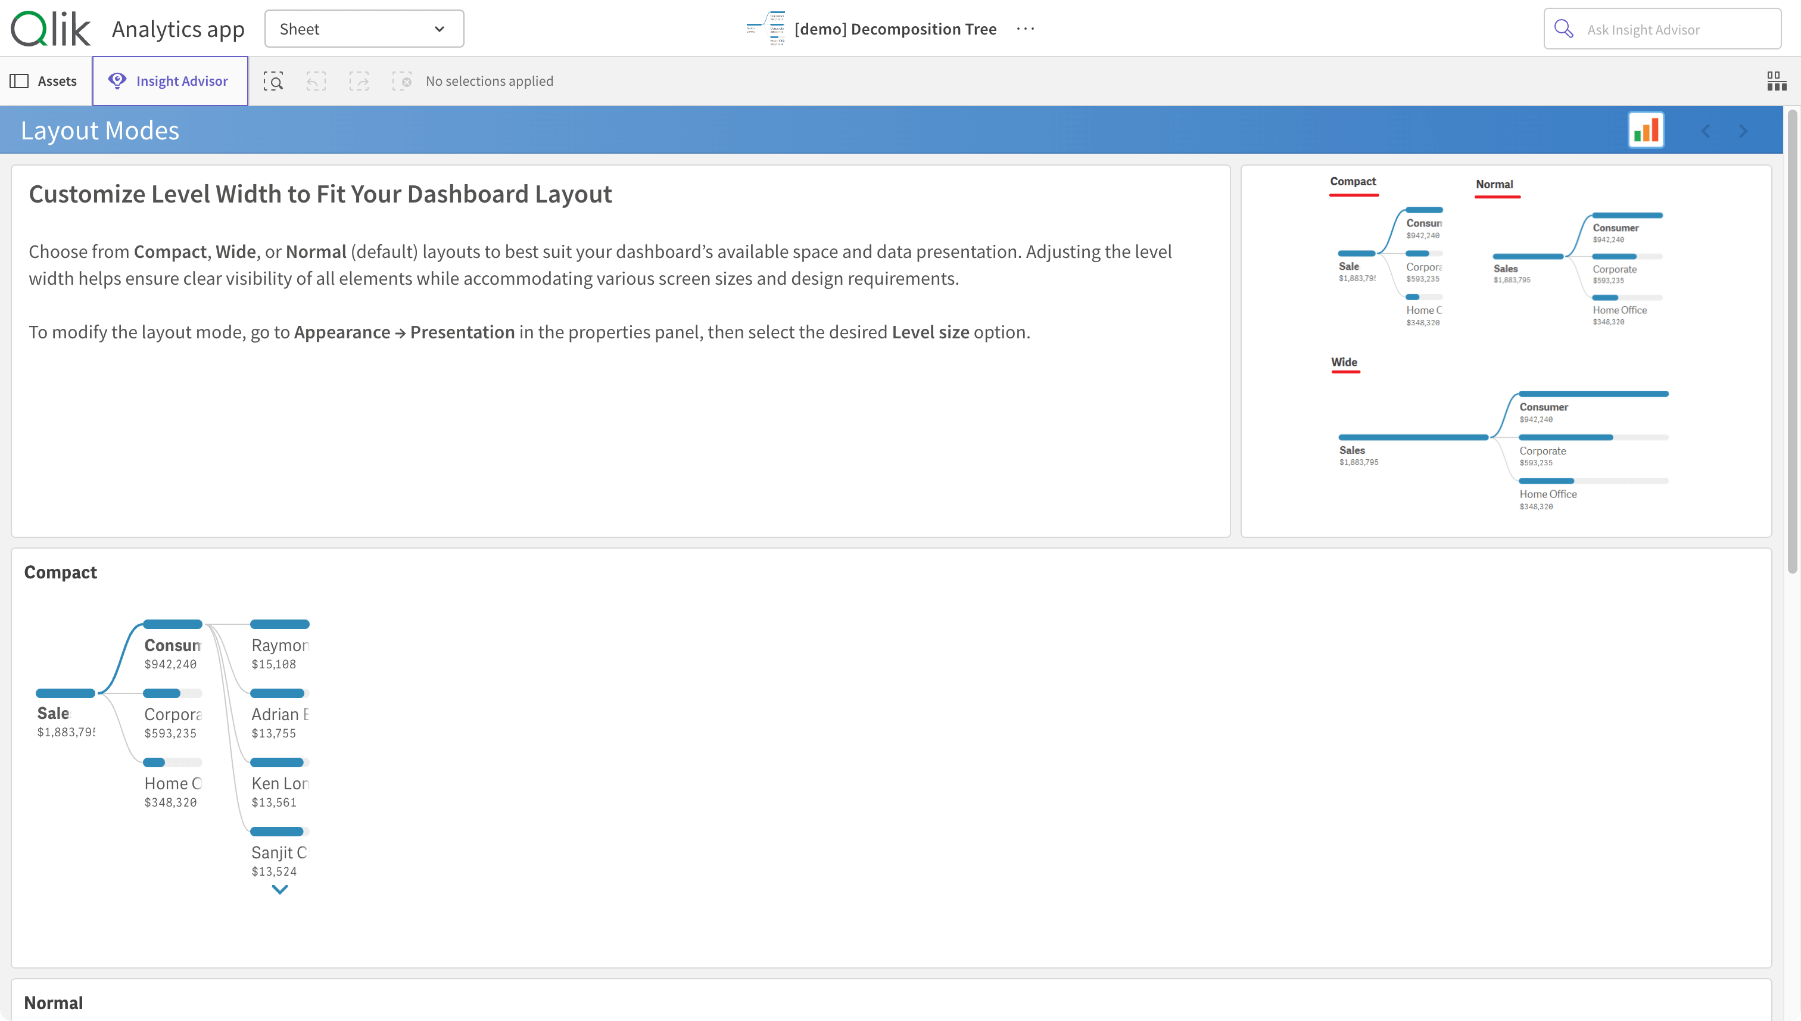Toggle the Assets panel
This screenshot has height=1021, width=1801.
tap(43, 82)
